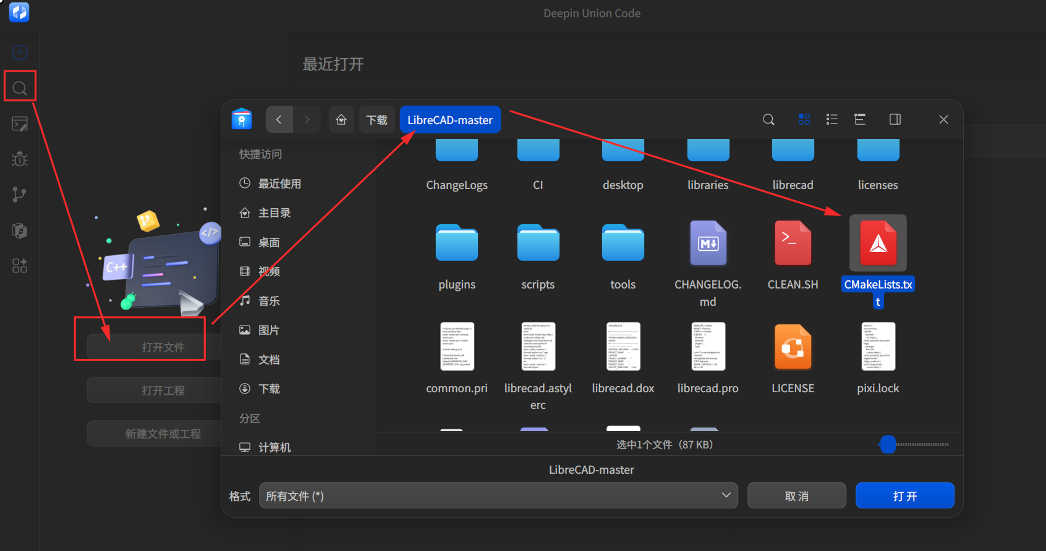Open the package cube sidebar icon
The height and width of the screenshot is (551, 1046).
tap(20, 230)
